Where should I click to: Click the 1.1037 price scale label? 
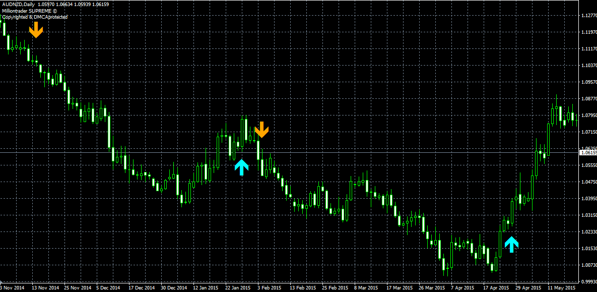(x=588, y=66)
